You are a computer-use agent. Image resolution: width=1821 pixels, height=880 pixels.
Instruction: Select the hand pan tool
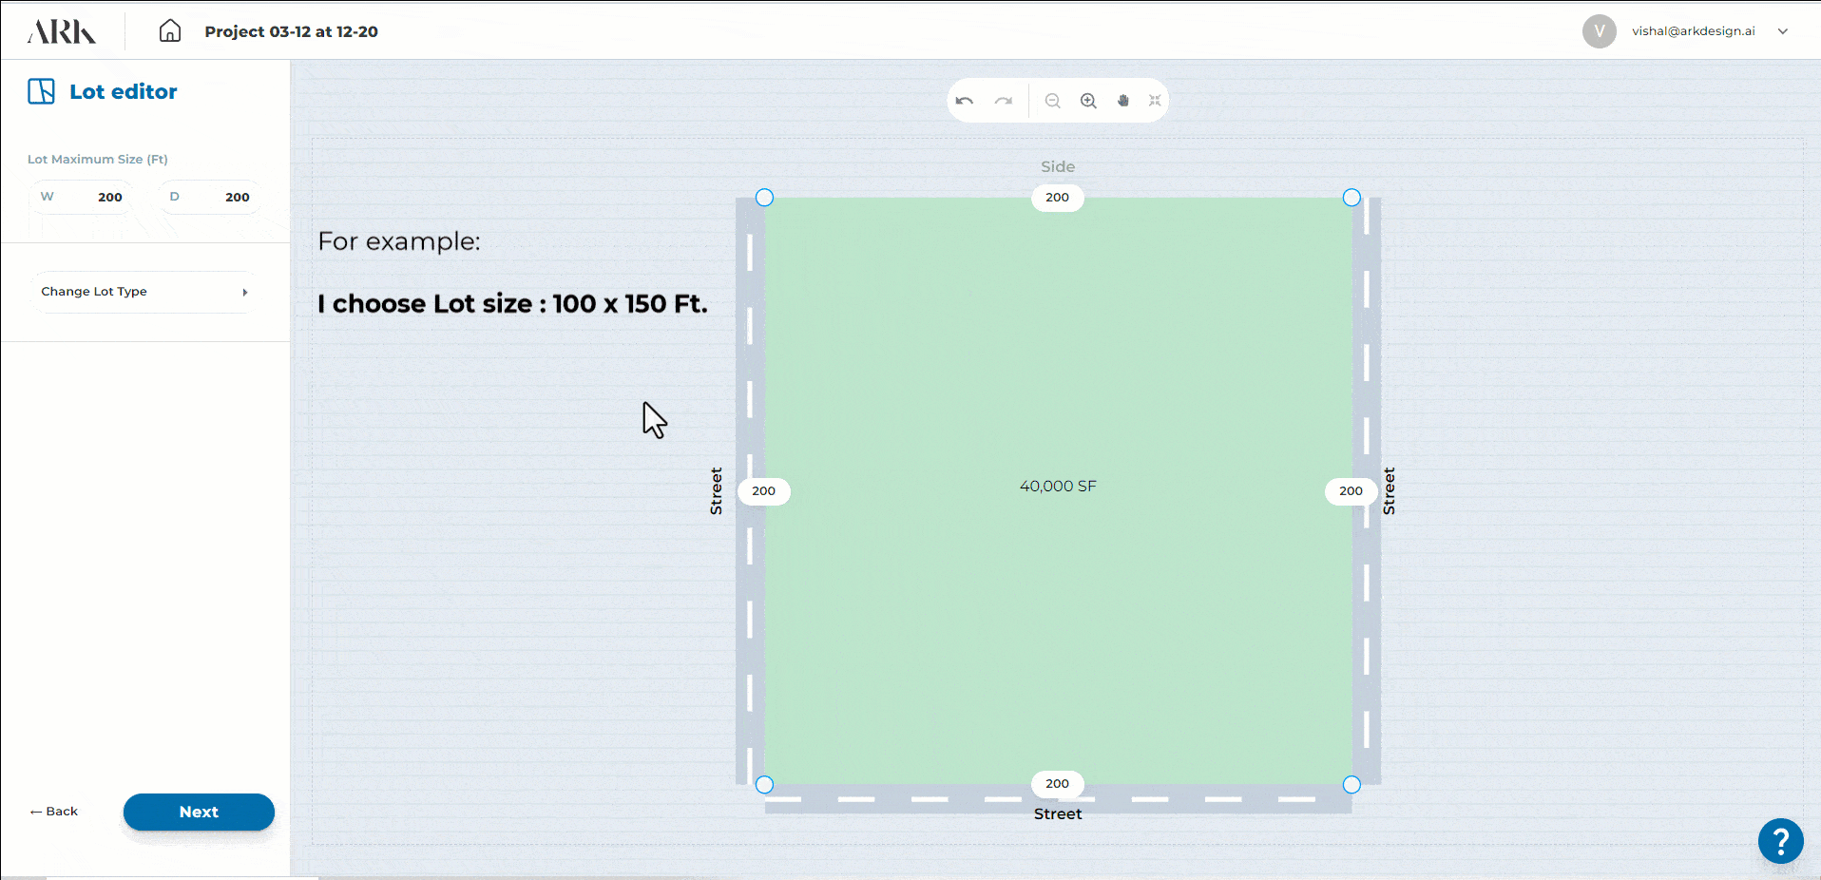click(x=1123, y=101)
